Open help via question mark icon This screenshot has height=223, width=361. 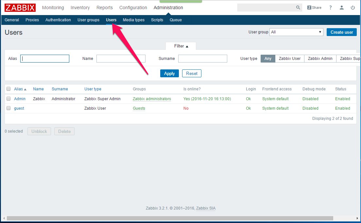330,8
